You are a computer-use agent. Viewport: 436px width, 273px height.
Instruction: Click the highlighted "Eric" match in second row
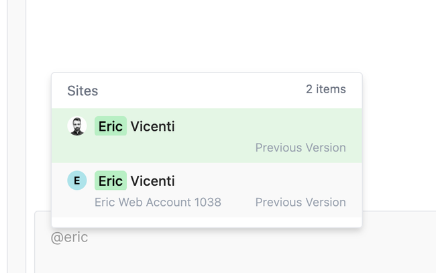pos(111,180)
